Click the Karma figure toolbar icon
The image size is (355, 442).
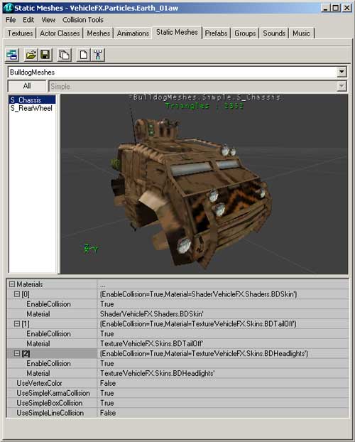click(98, 55)
